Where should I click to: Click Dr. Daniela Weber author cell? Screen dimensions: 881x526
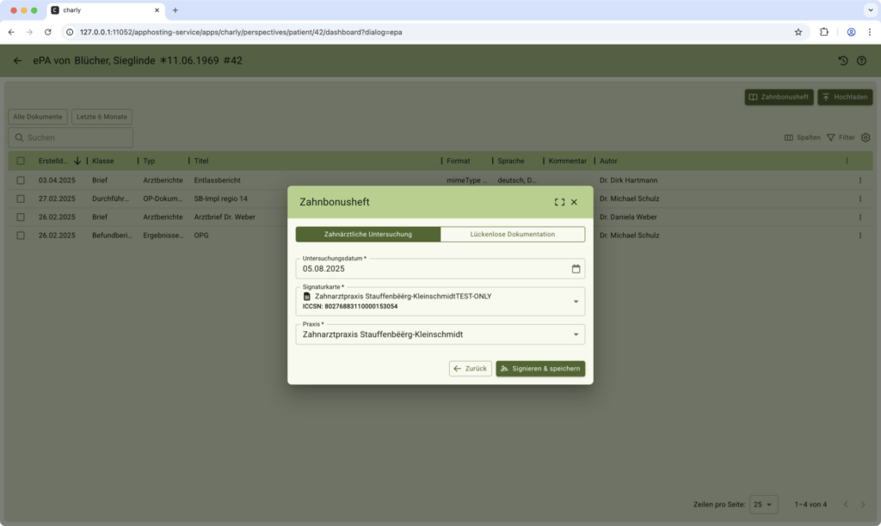628,217
